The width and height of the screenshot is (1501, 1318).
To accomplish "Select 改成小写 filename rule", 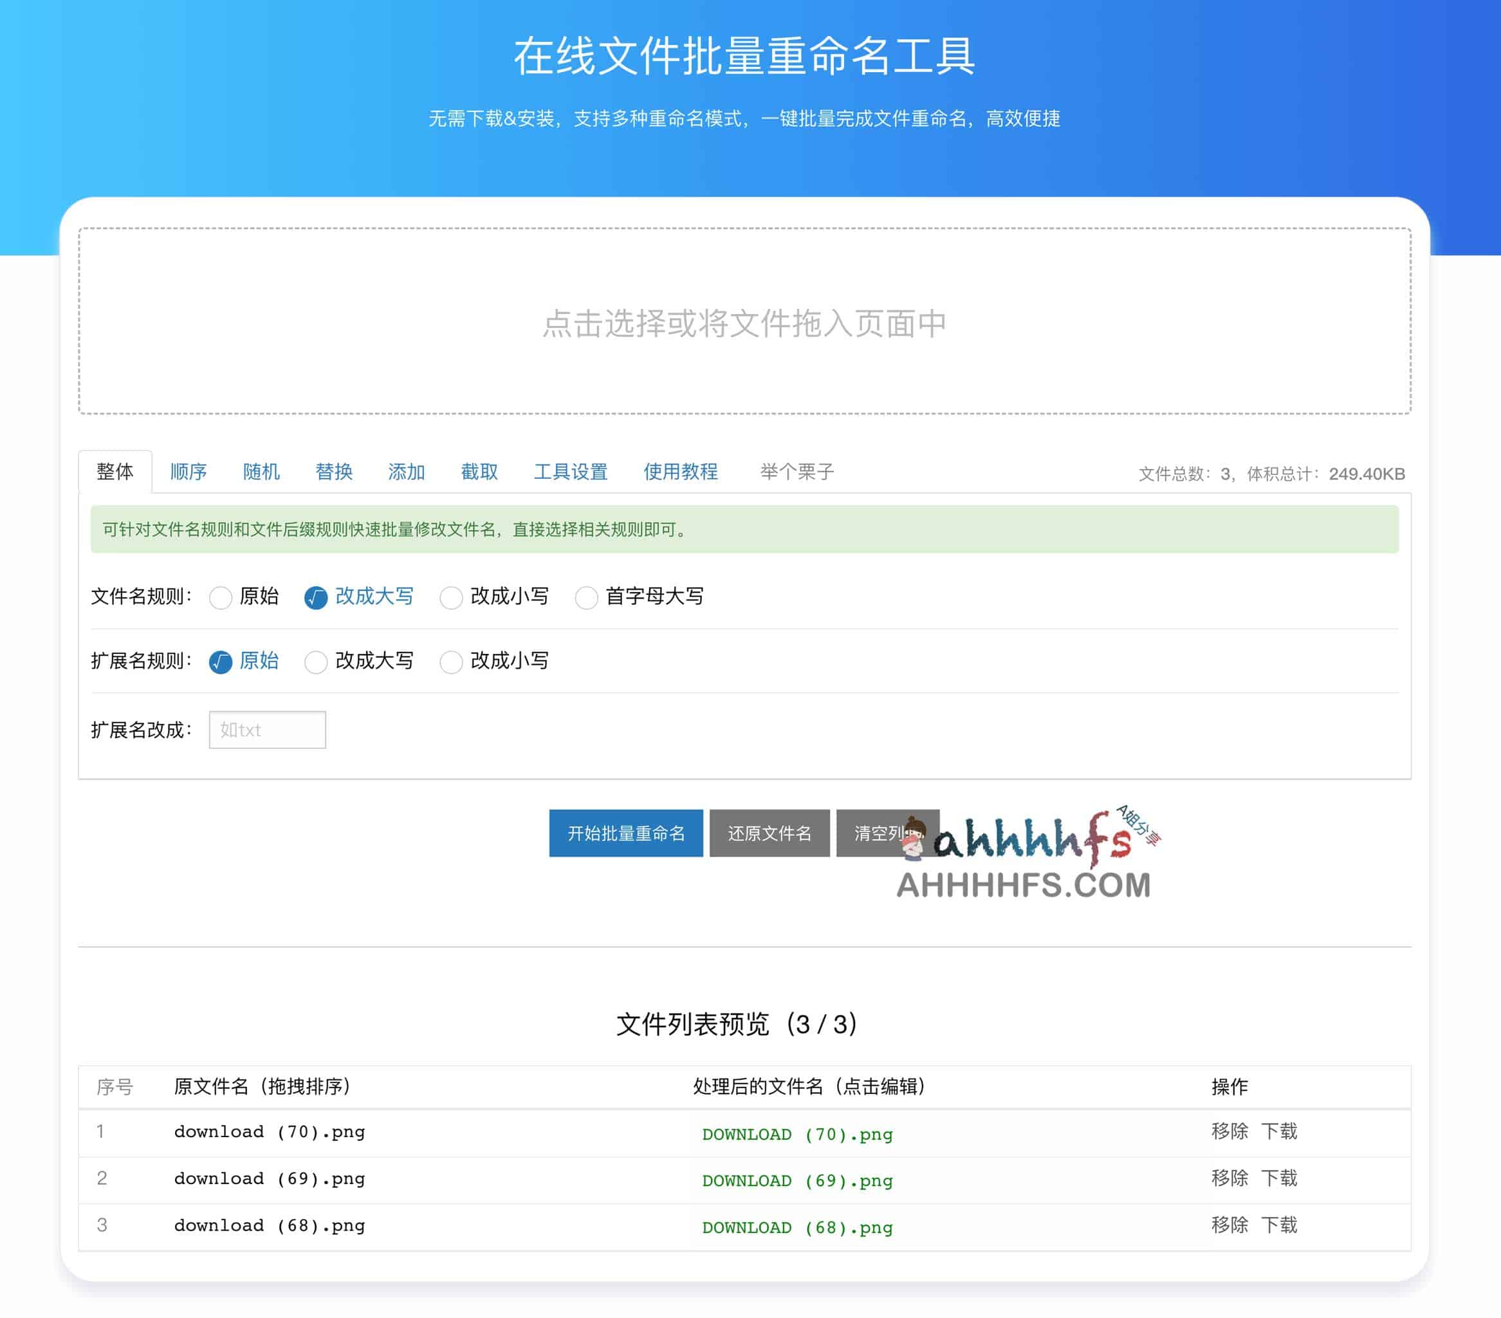I will (450, 598).
